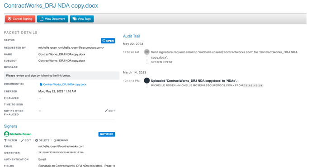Click the NOTIFIED status badge
Screen dimensions: 311x167
click(107, 134)
